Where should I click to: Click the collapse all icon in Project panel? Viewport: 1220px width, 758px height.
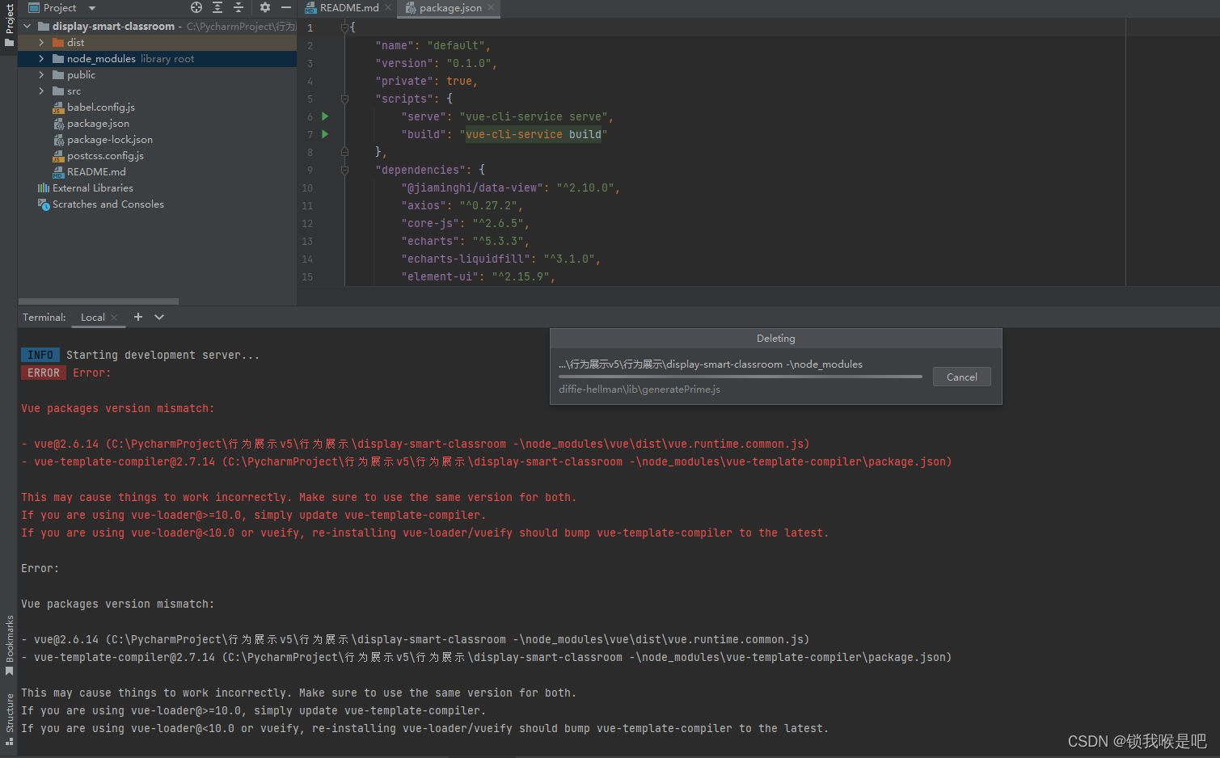coord(239,7)
